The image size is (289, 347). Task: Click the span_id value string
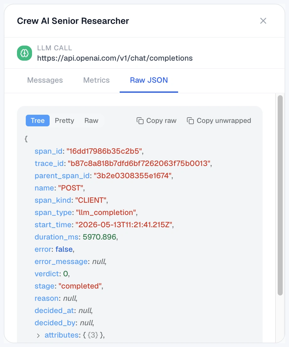pos(104,151)
